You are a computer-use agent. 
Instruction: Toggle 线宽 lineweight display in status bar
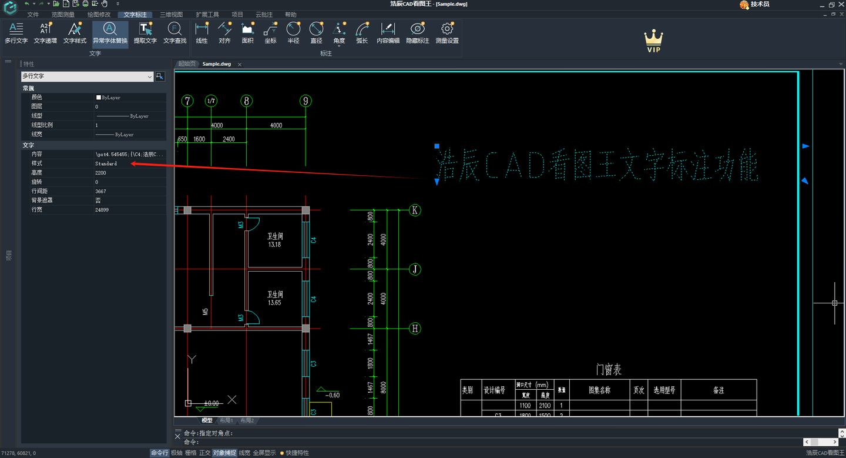coord(244,453)
